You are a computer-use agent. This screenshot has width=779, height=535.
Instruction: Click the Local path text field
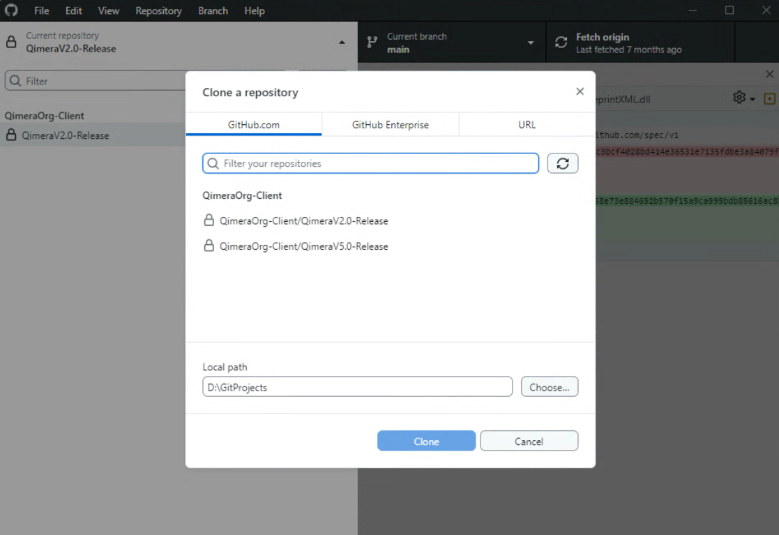tap(357, 386)
